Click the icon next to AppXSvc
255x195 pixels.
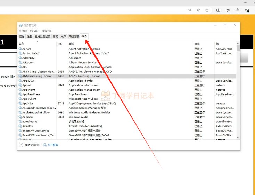(20, 104)
